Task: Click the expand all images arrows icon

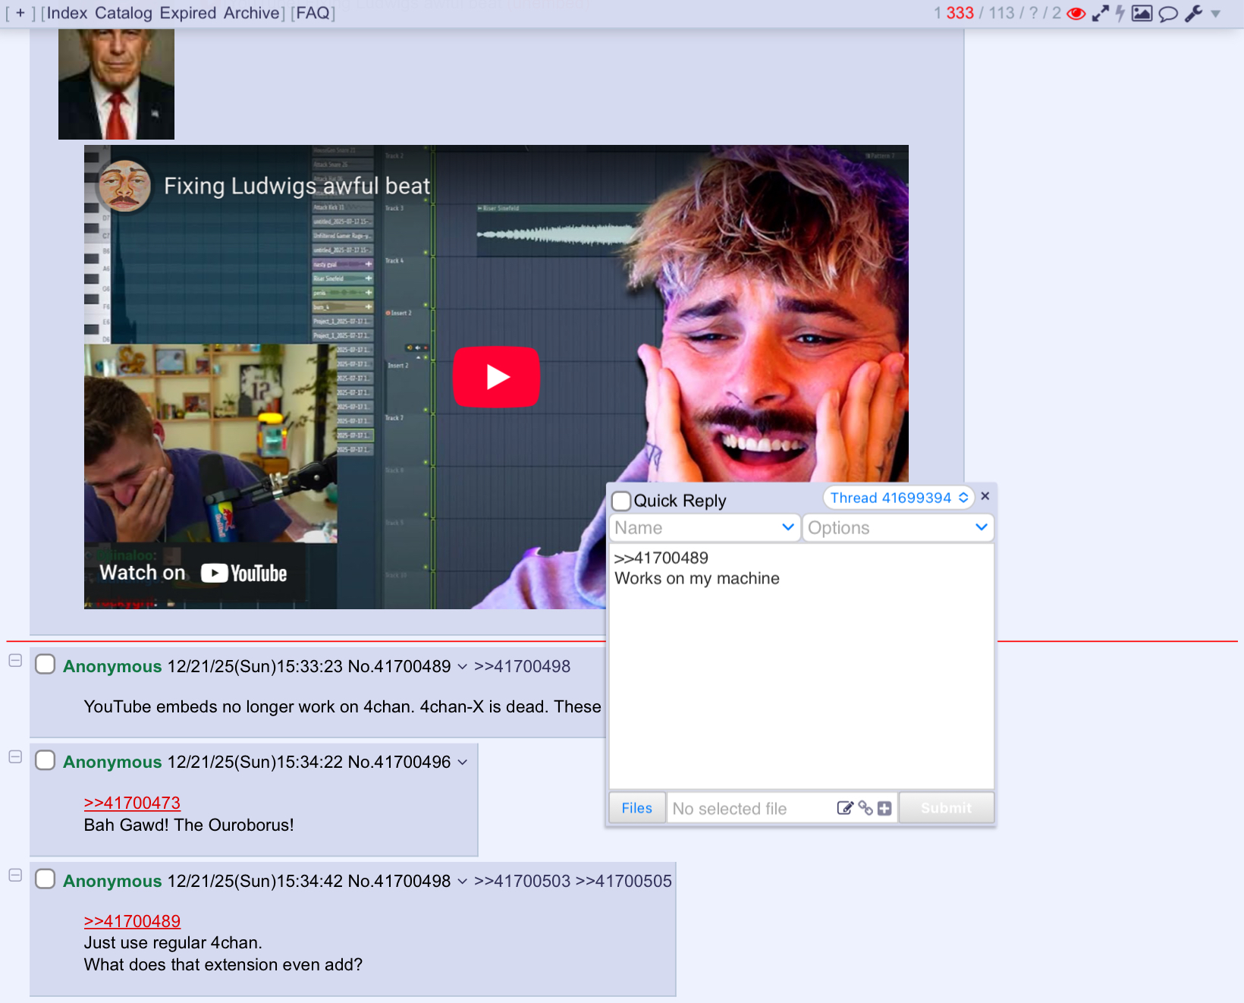Action: tap(1100, 14)
